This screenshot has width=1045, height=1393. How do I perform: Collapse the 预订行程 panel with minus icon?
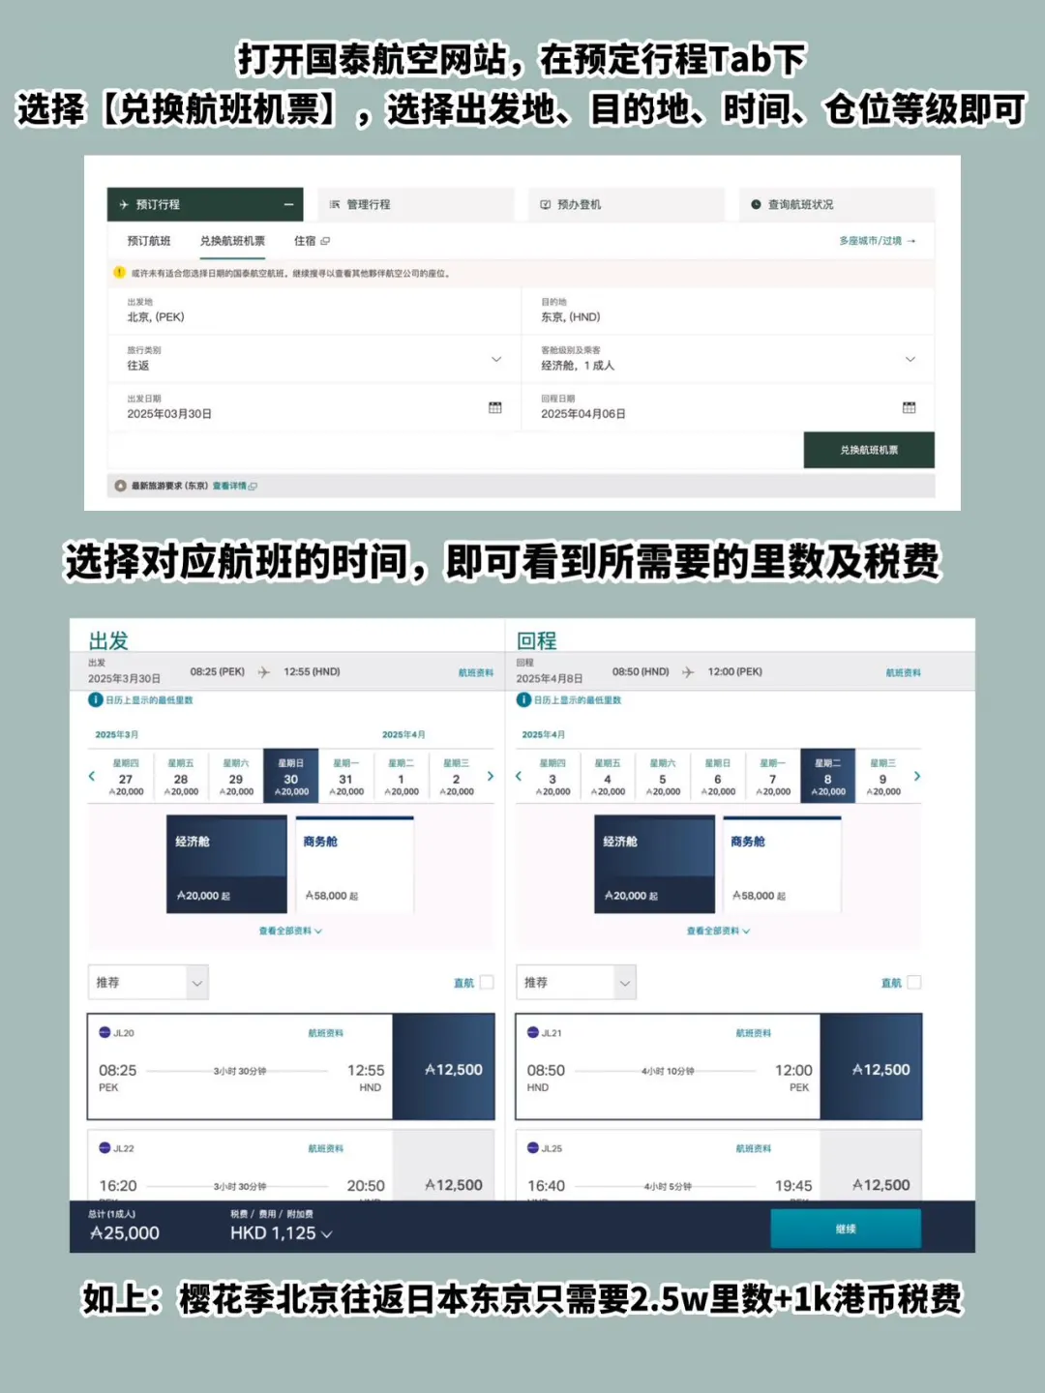[288, 204]
